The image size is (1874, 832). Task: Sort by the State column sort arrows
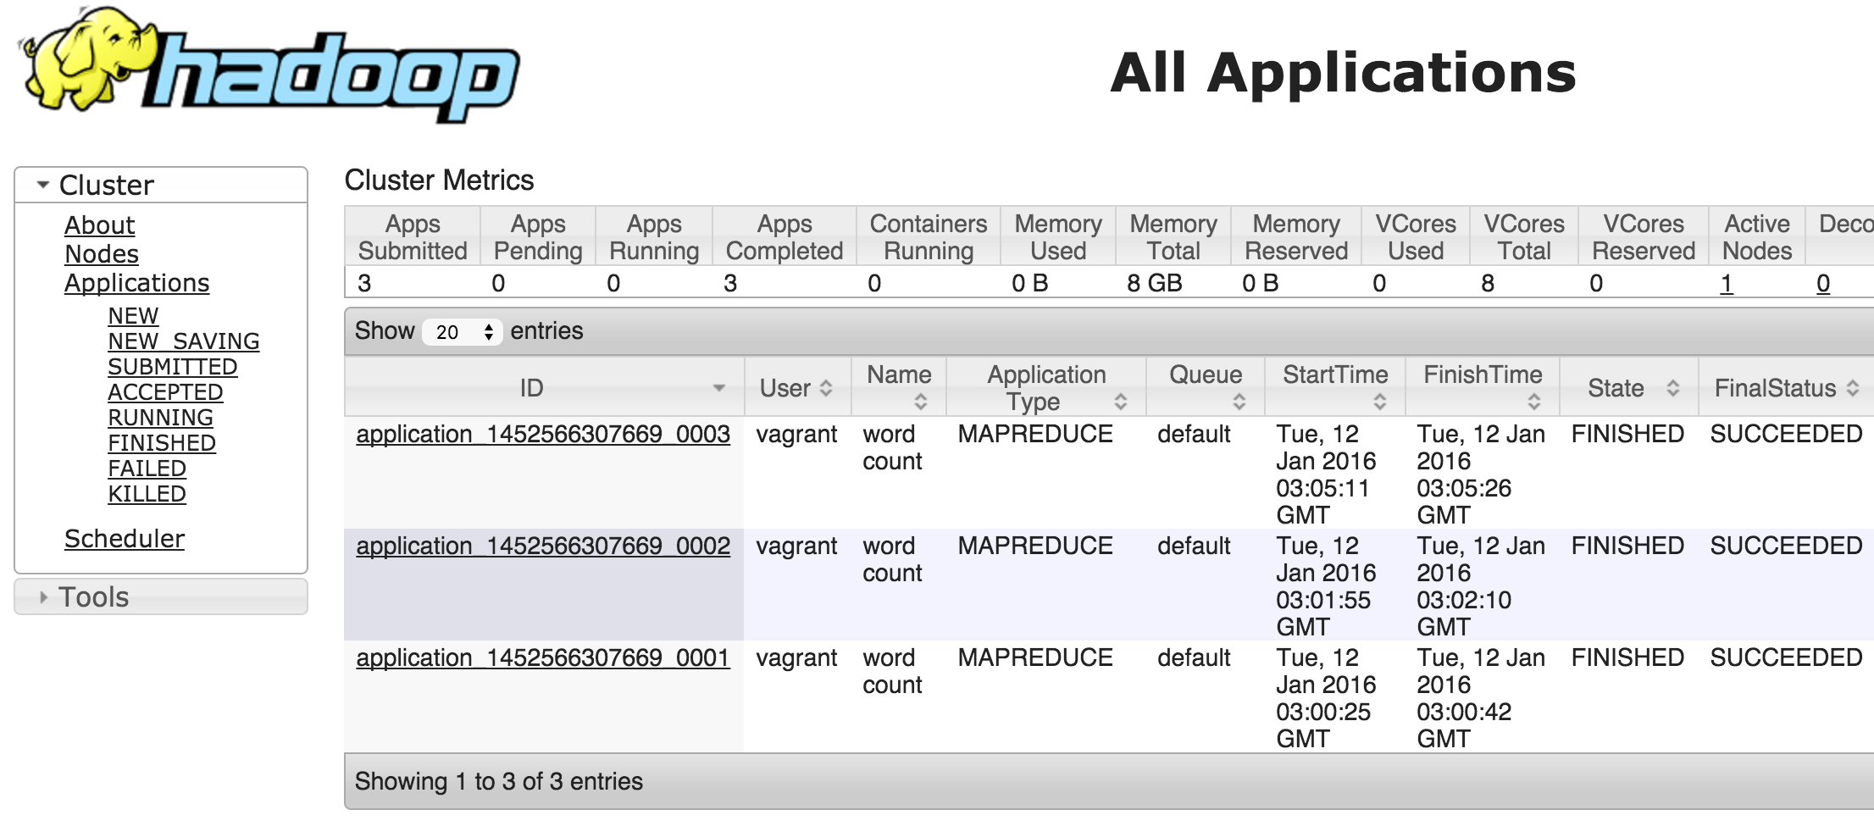point(1673,388)
